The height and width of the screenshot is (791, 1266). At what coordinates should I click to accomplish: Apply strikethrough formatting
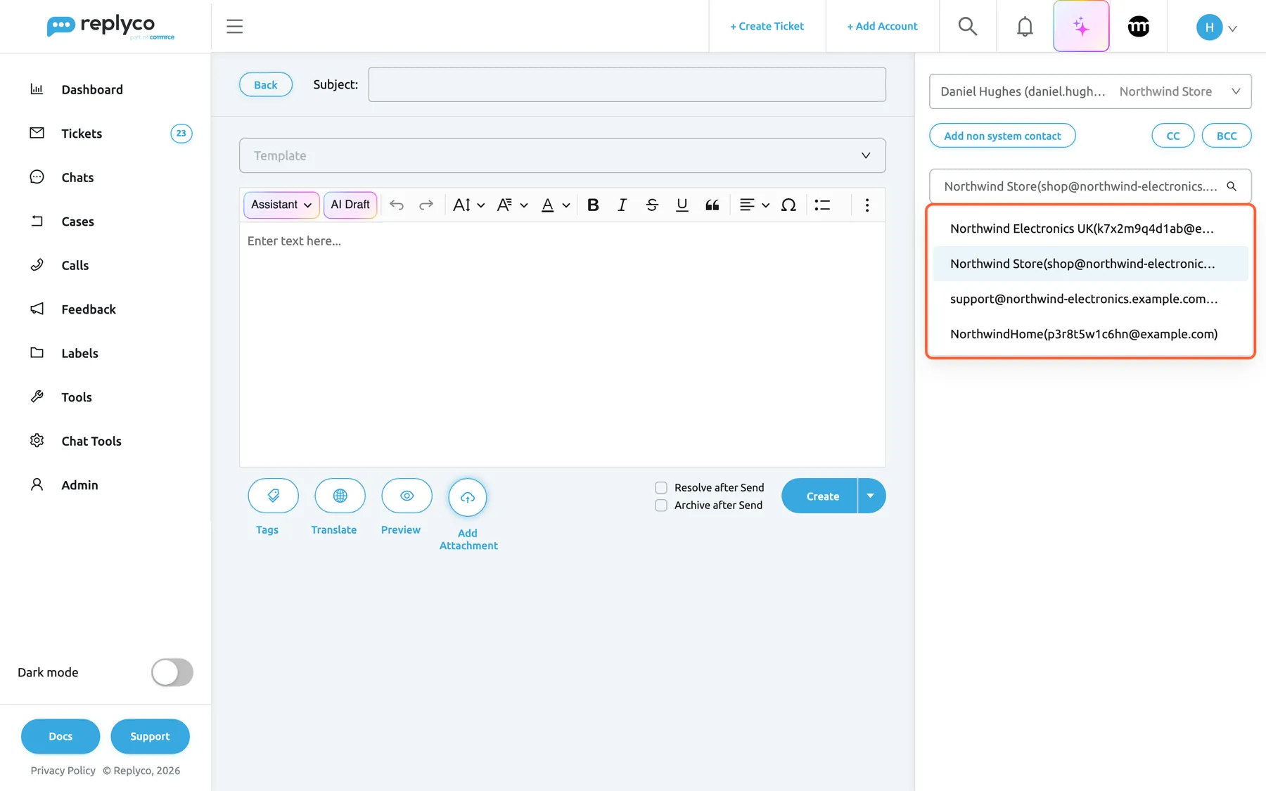[x=652, y=205]
